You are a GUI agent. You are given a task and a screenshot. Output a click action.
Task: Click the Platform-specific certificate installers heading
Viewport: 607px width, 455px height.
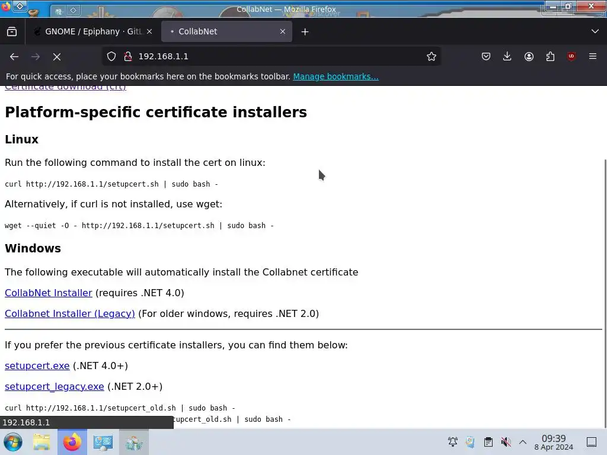click(x=156, y=112)
